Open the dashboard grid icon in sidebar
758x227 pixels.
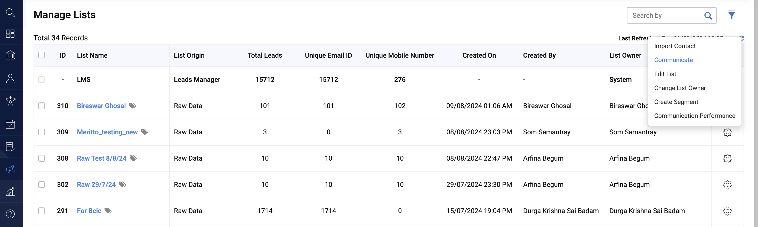tap(10, 33)
